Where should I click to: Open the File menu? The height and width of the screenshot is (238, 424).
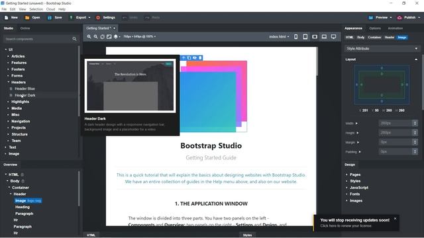point(4,9)
